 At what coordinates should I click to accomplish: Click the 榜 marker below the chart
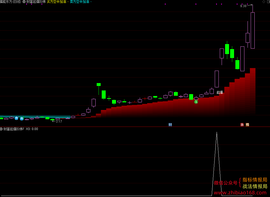[248, 125]
